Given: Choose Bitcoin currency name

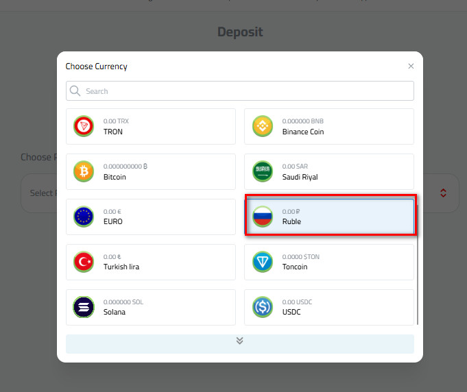Looking at the screenshot, I should [x=115, y=177].
